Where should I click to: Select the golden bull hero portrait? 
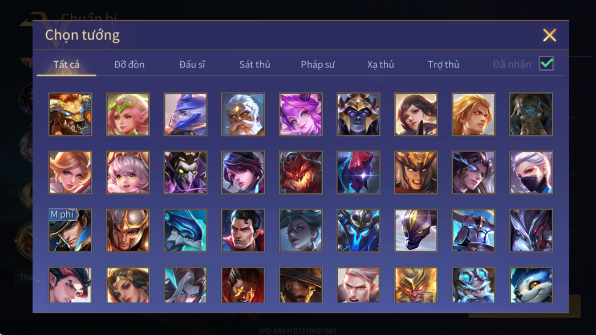click(70, 114)
